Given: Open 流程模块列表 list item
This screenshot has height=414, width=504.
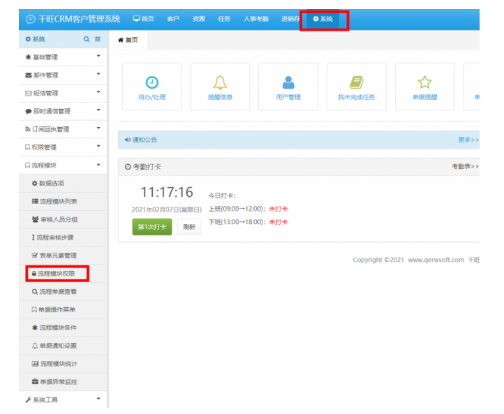Looking at the screenshot, I should (63, 201).
